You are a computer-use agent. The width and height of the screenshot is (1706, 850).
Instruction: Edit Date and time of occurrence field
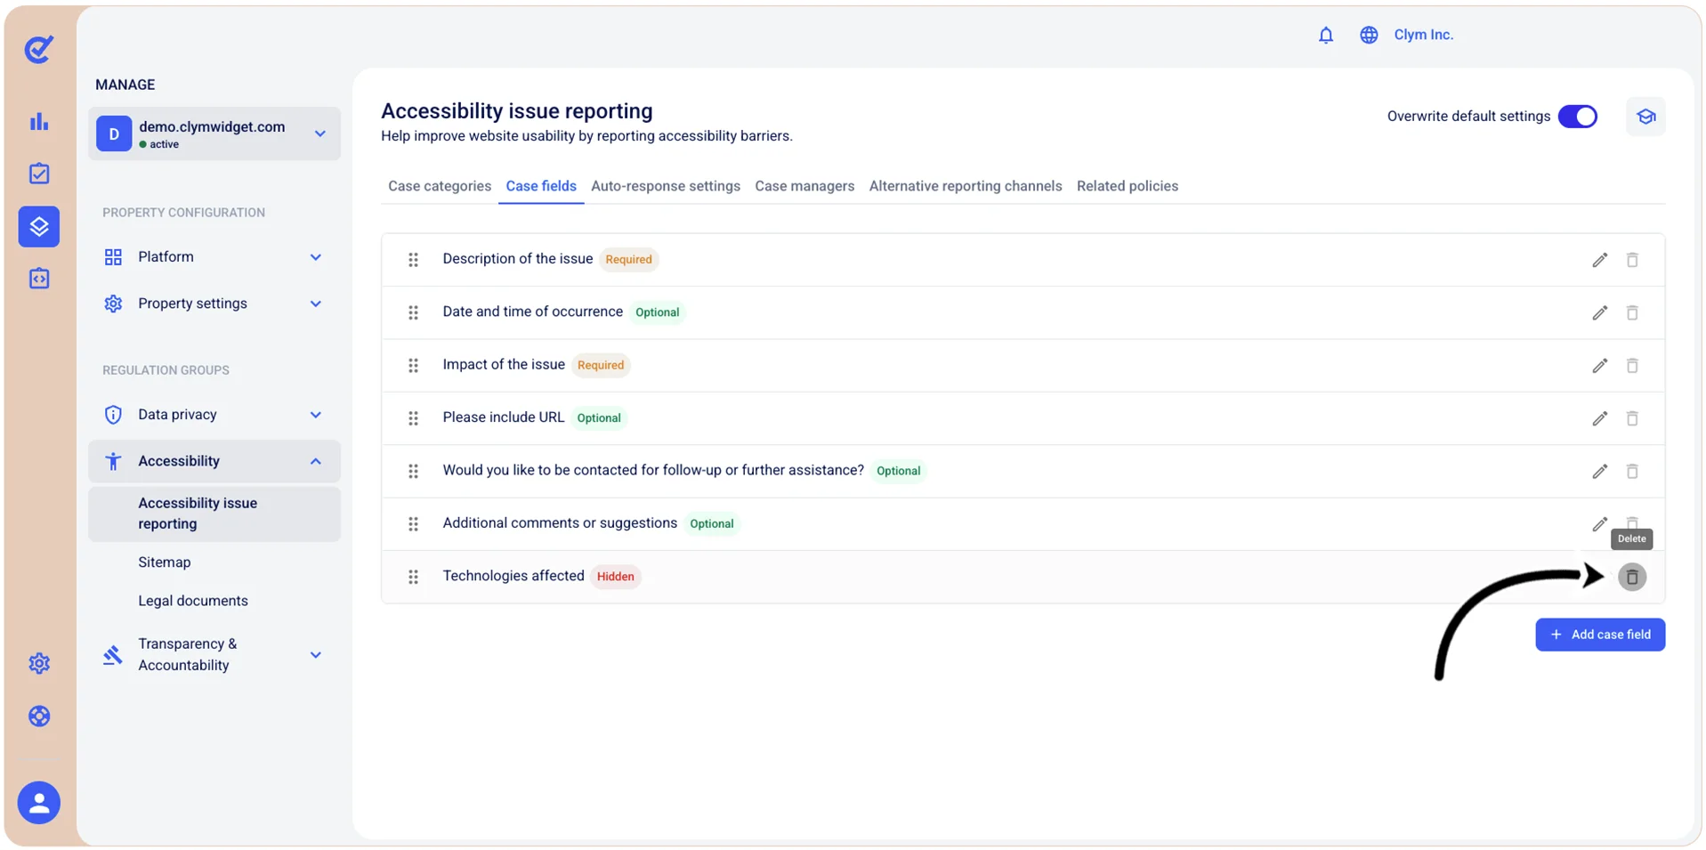(1599, 312)
